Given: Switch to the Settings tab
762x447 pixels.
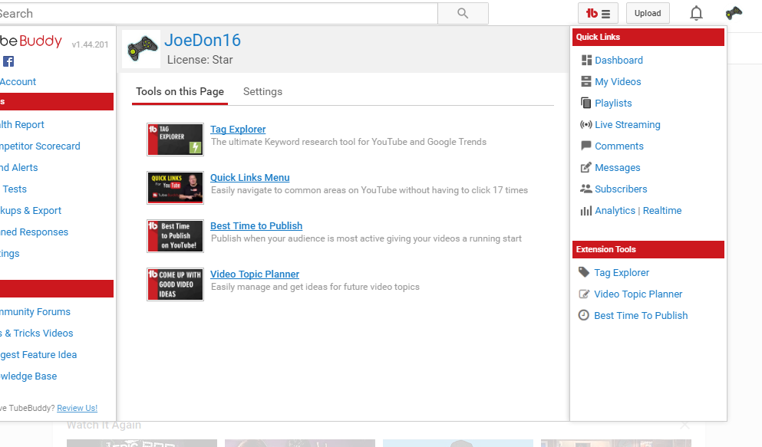Looking at the screenshot, I should 262,92.
